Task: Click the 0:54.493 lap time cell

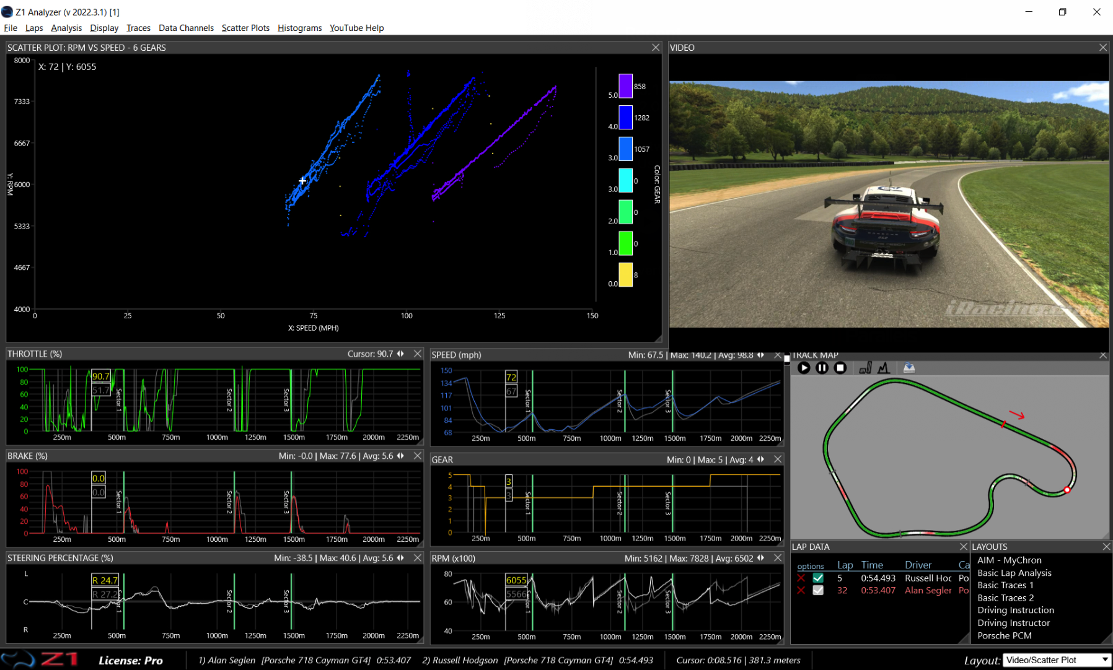Action: [x=878, y=578]
